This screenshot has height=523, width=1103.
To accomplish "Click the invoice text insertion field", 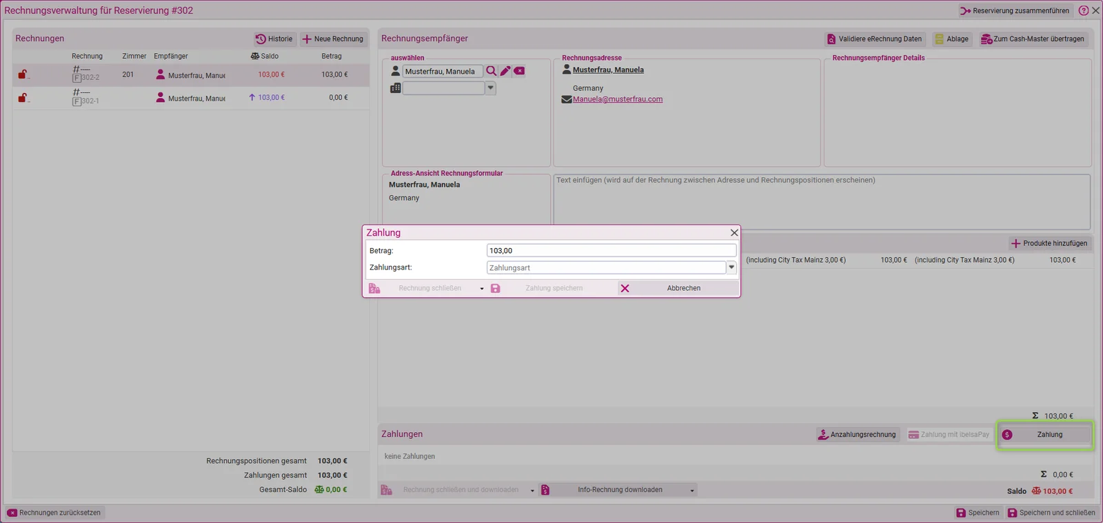I will [x=822, y=201].
